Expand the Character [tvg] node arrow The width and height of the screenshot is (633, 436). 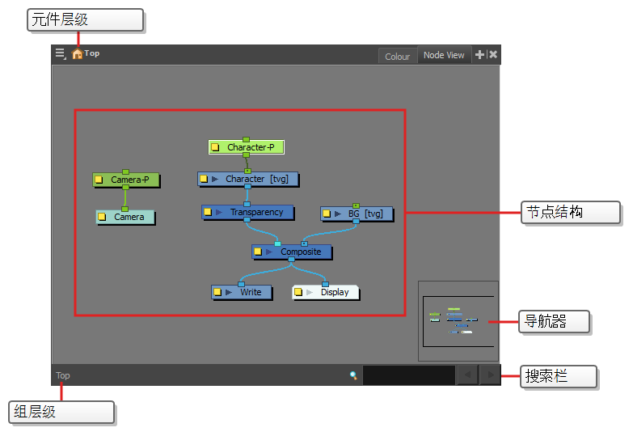215,179
